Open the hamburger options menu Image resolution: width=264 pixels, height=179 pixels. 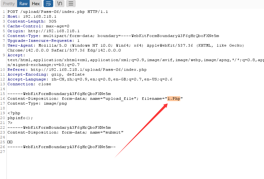[x=71, y=4]
